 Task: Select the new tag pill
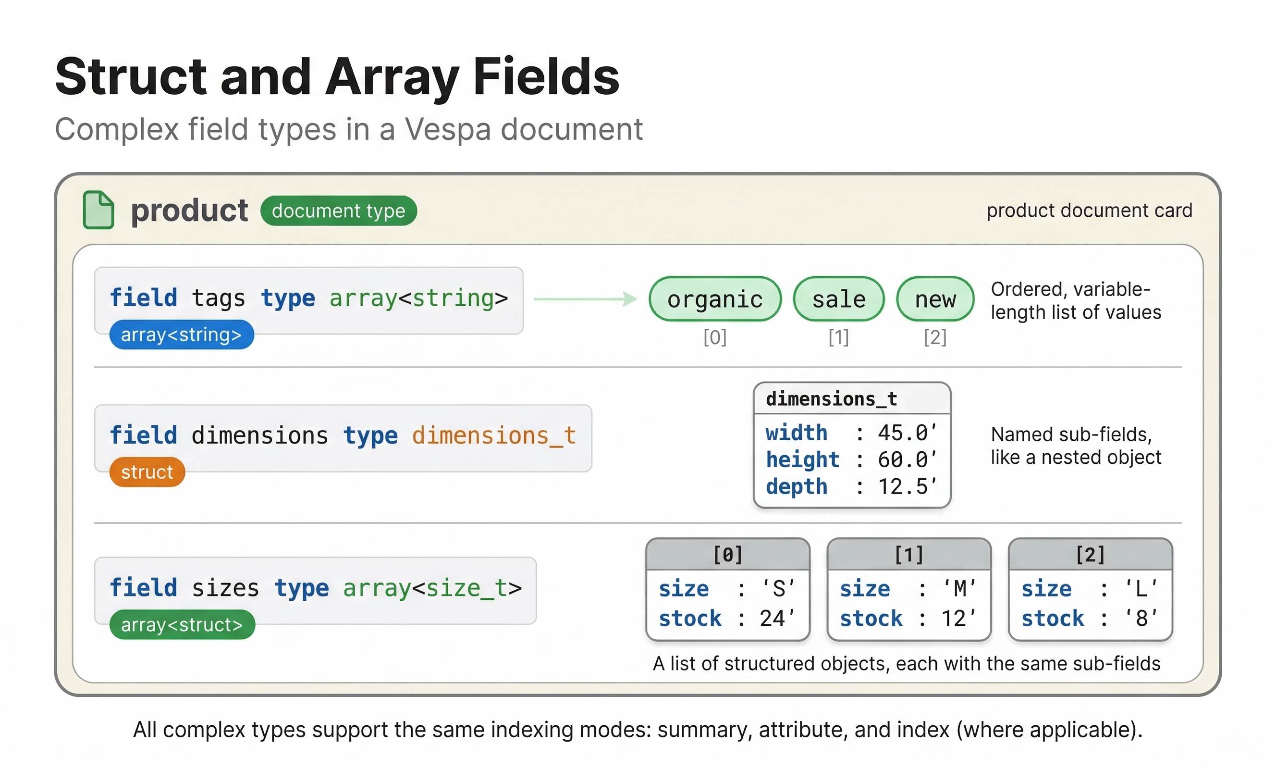click(x=935, y=298)
